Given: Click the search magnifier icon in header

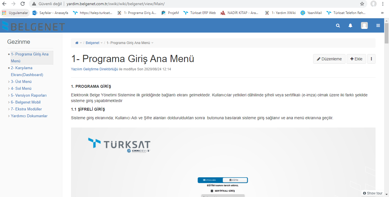Looking at the screenshot, I should [338, 25].
